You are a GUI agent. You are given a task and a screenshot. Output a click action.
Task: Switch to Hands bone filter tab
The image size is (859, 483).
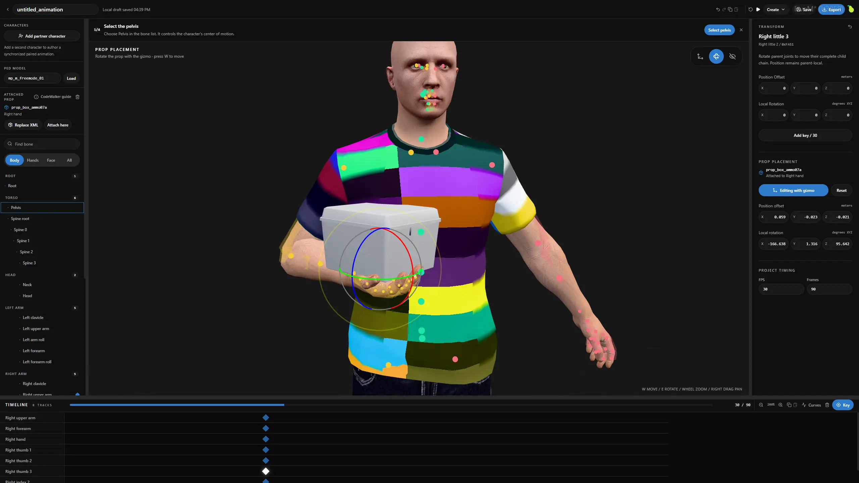click(33, 160)
